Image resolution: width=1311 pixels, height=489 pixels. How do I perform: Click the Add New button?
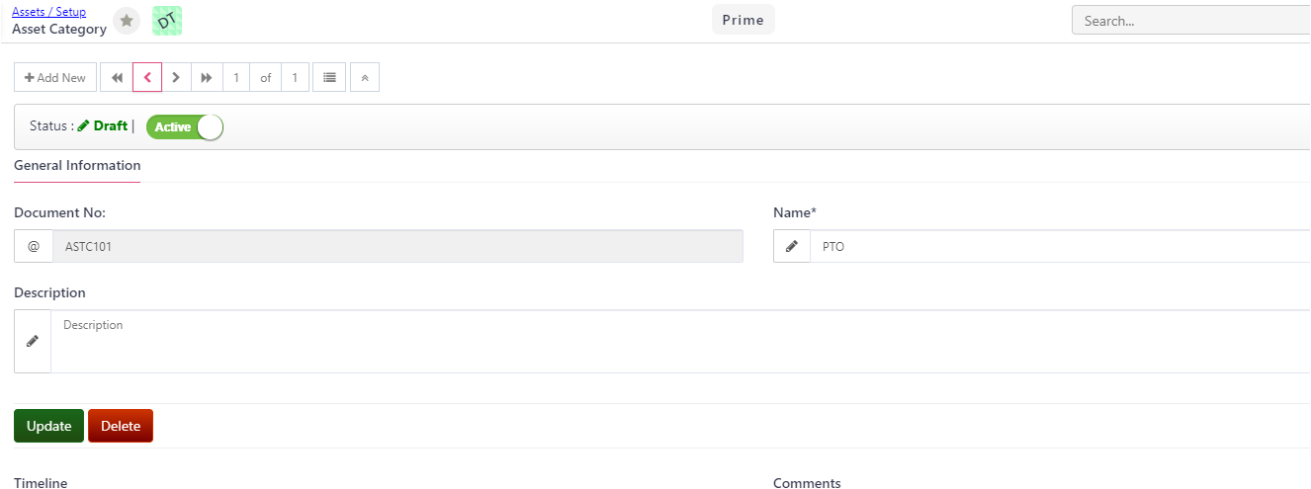click(x=55, y=78)
